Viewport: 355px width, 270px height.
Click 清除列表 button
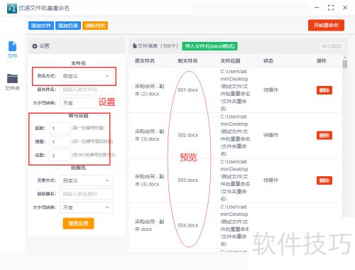point(95,26)
